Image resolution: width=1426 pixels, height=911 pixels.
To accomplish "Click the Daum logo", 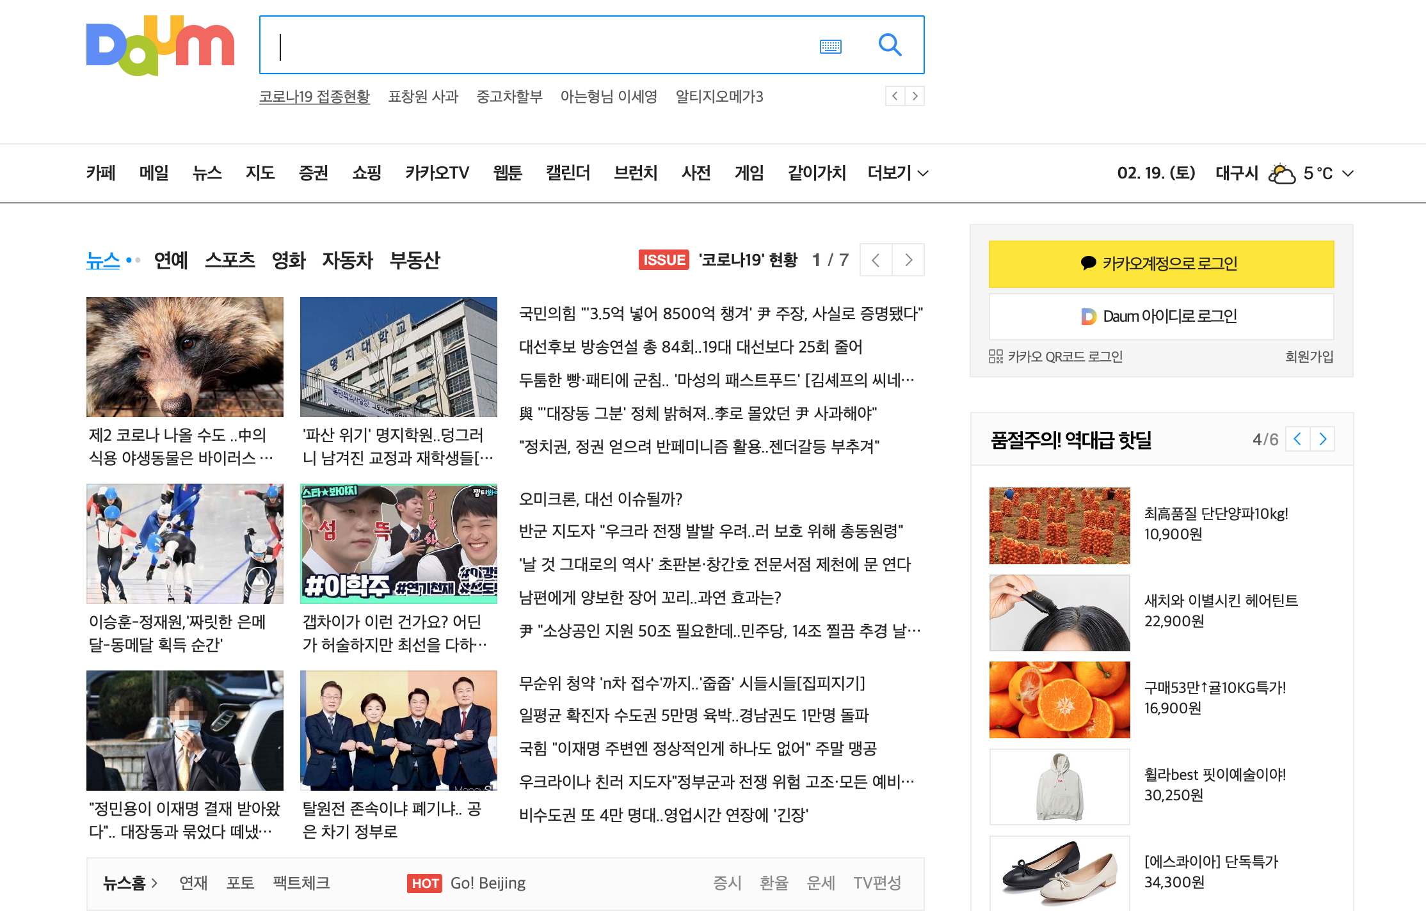I will pyautogui.click(x=160, y=45).
